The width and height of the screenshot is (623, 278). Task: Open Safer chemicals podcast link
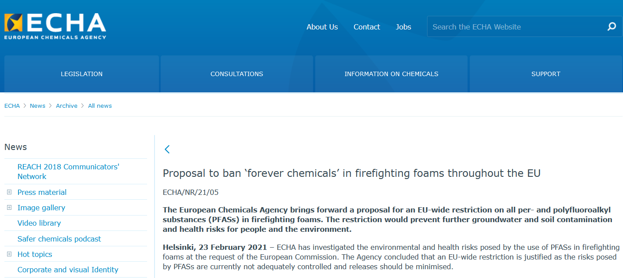(59, 239)
